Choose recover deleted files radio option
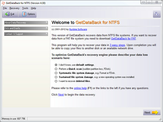This screenshot has width=163, height=122. 56,81
